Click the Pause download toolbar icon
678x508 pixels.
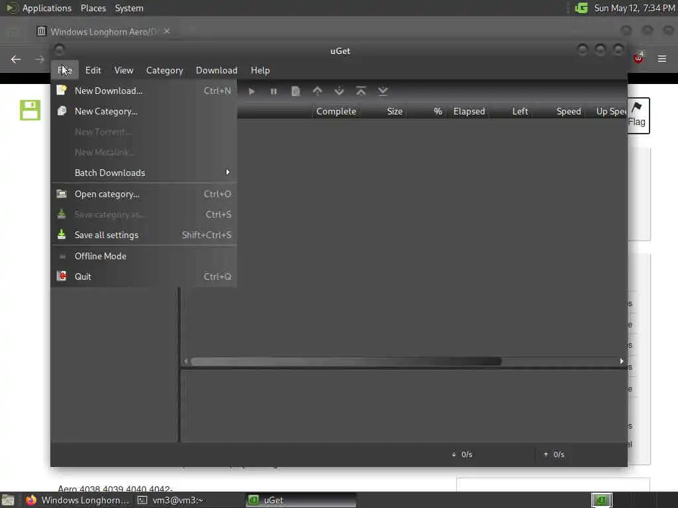(273, 91)
